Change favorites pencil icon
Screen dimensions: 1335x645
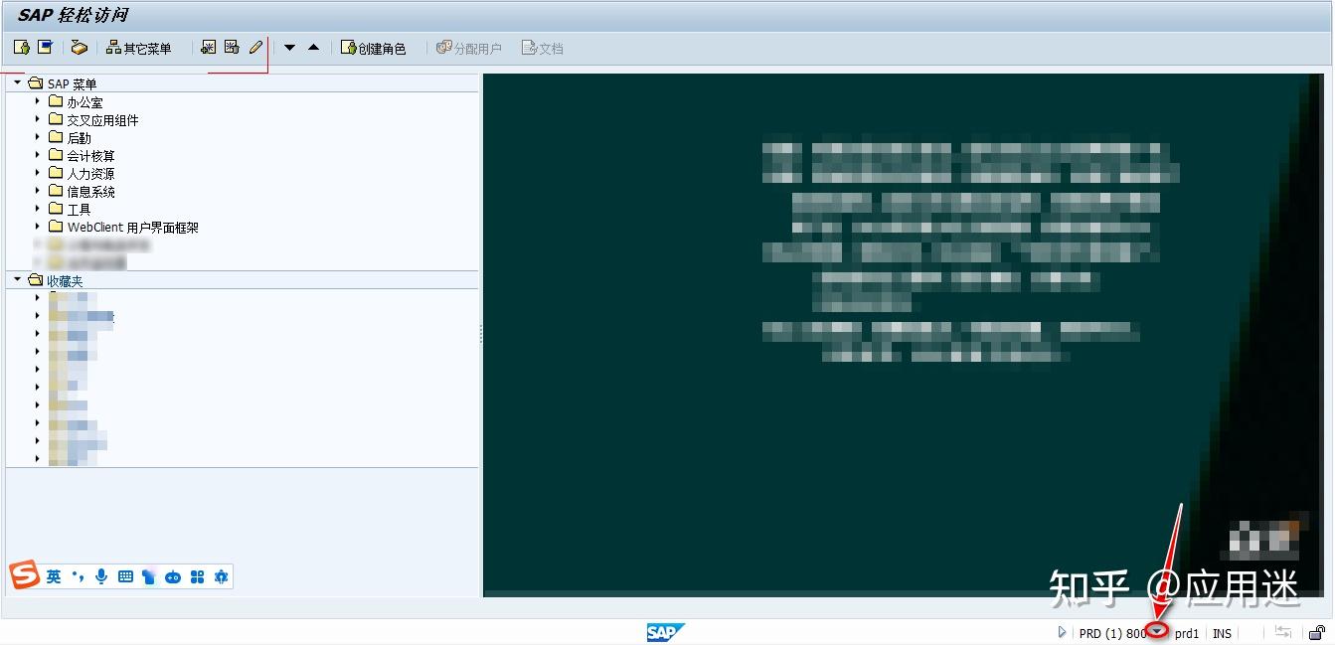(x=255, y=47)
